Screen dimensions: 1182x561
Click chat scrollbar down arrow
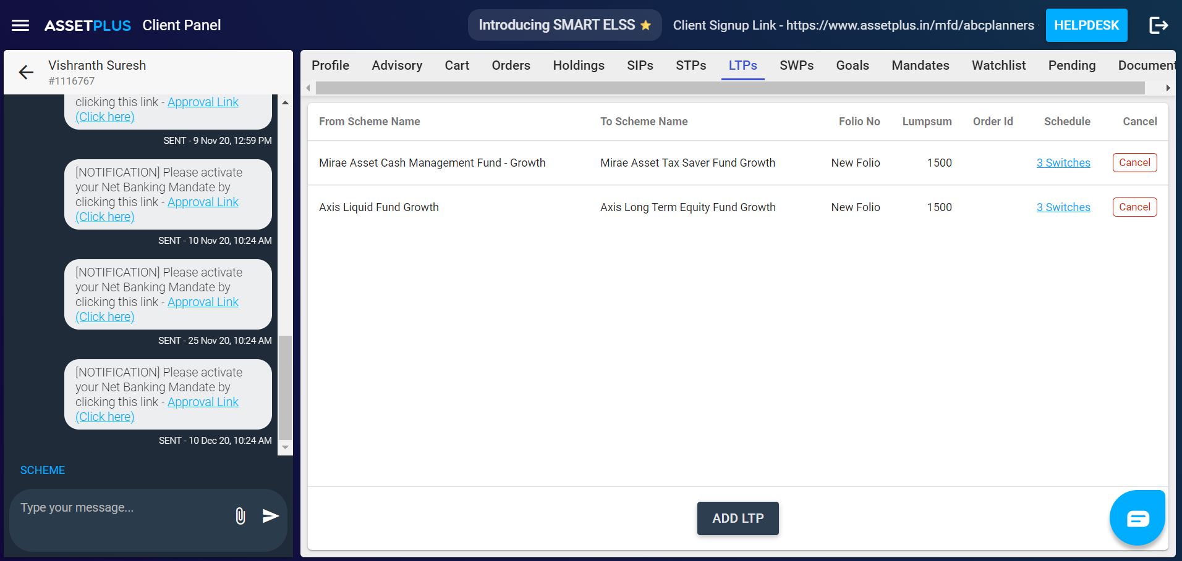point(285,447)
